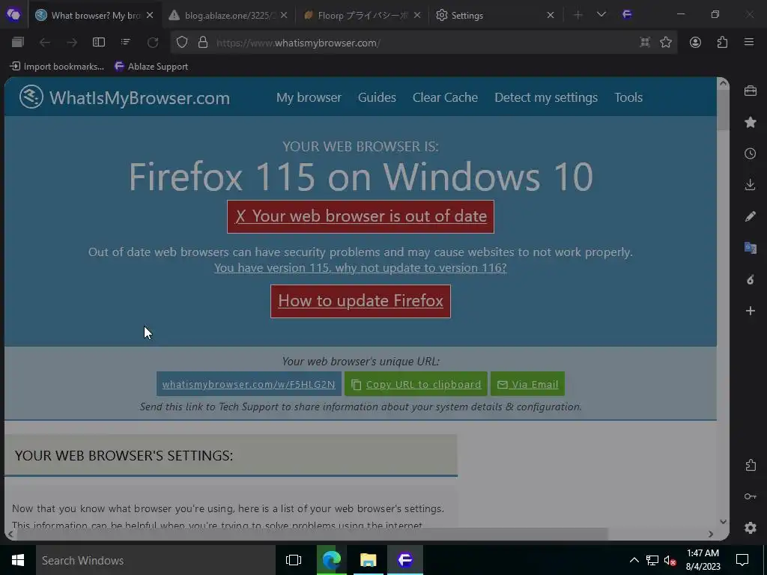Switch to the Floorp privacy policy tab
The width and height of the screenshot is (767, 575).
tap(362, 15)
